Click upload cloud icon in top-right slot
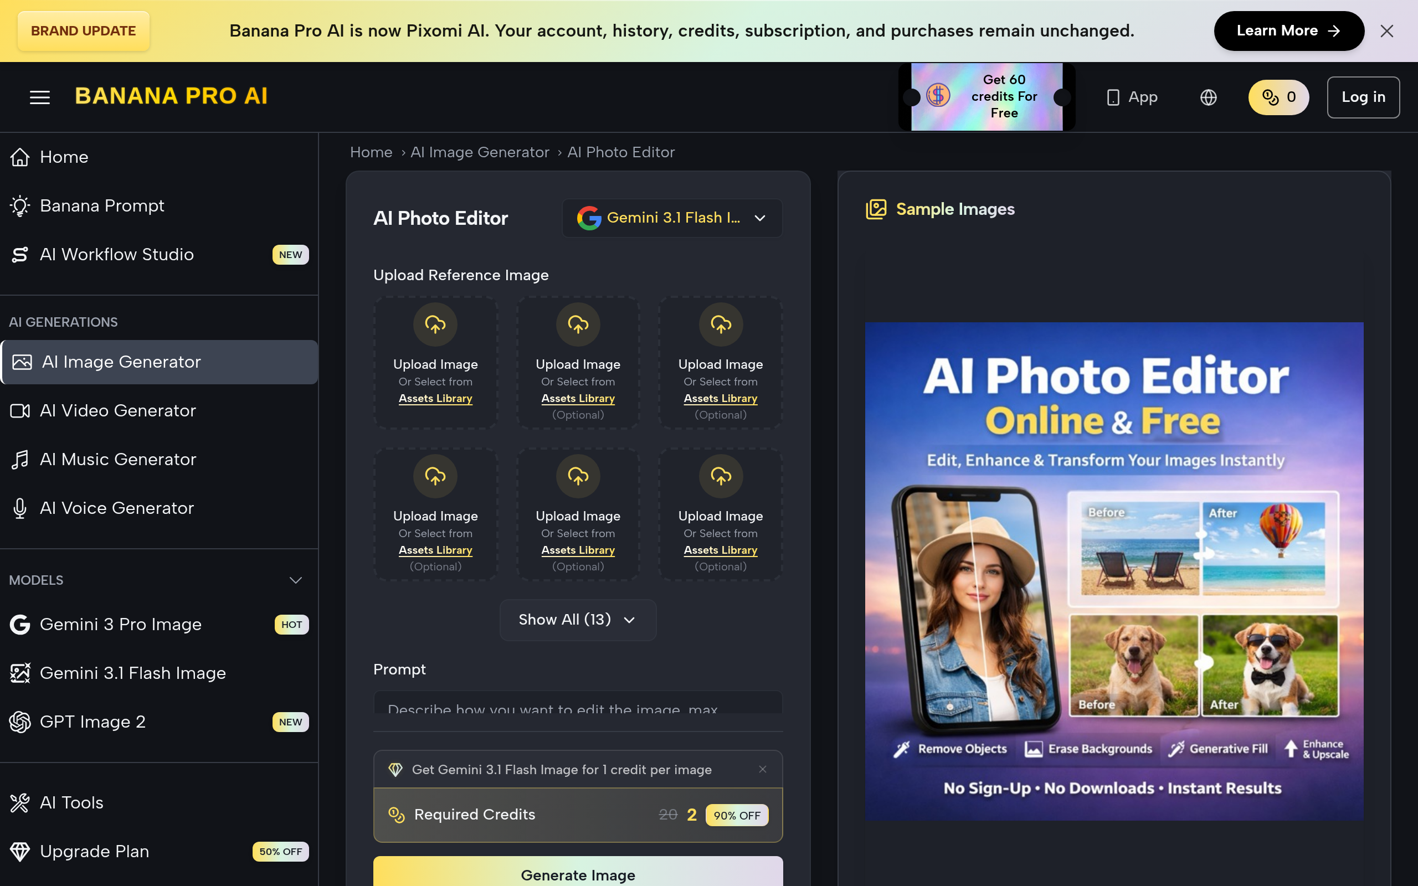The image size is (1418, 886). pos(721,324)
